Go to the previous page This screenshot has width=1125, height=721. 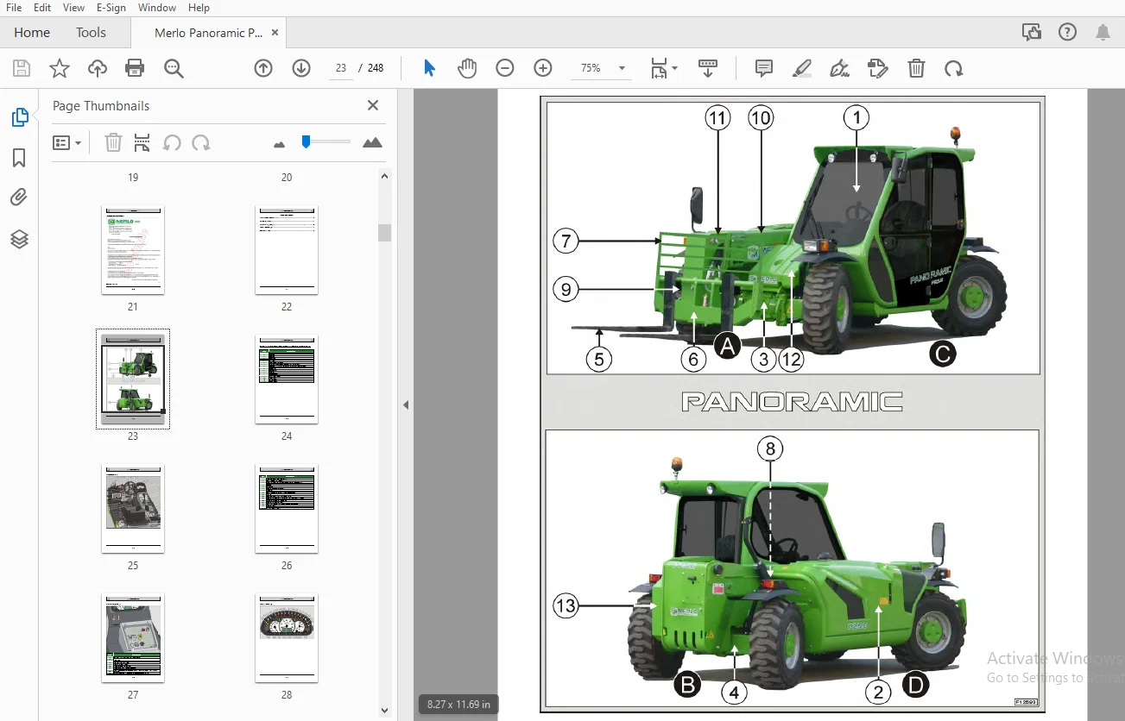tap(263, 68)
